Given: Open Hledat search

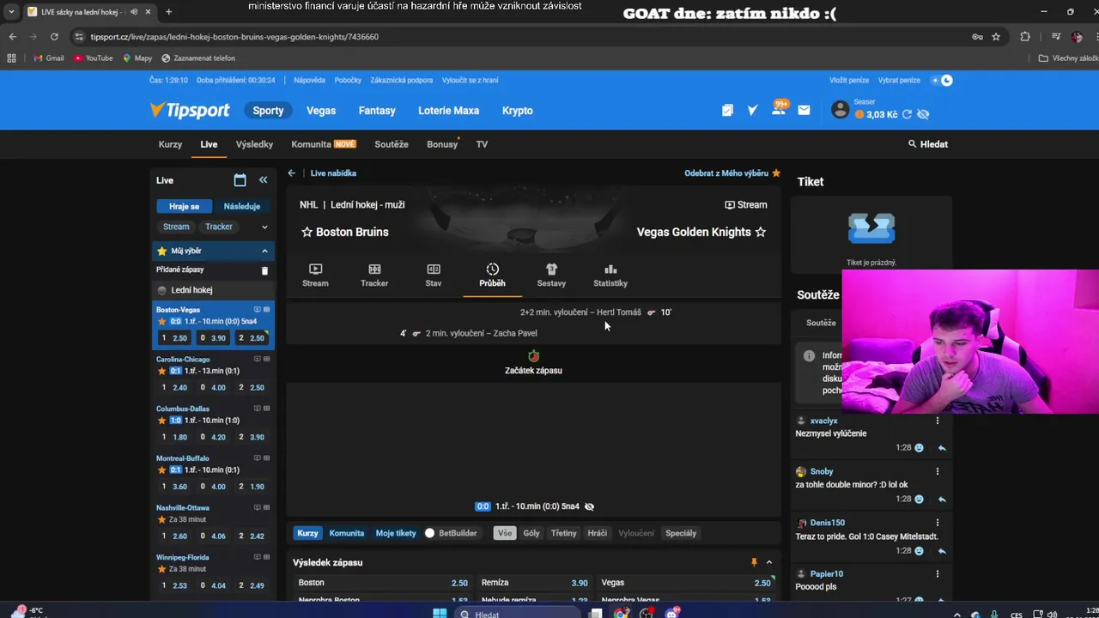Looking at the screenshot, I should tap(928, 144).
